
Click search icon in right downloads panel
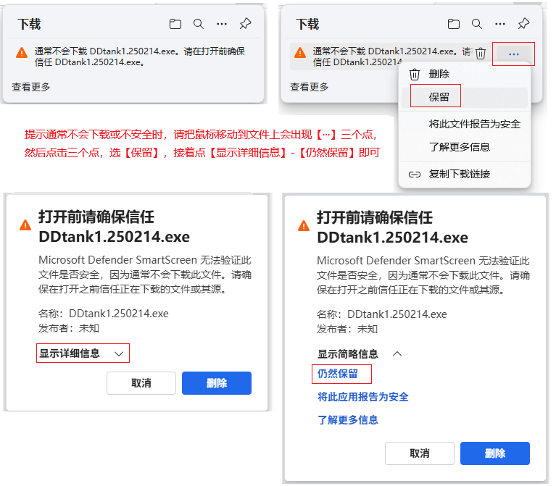pyautogui.click(x=476, y=24)
